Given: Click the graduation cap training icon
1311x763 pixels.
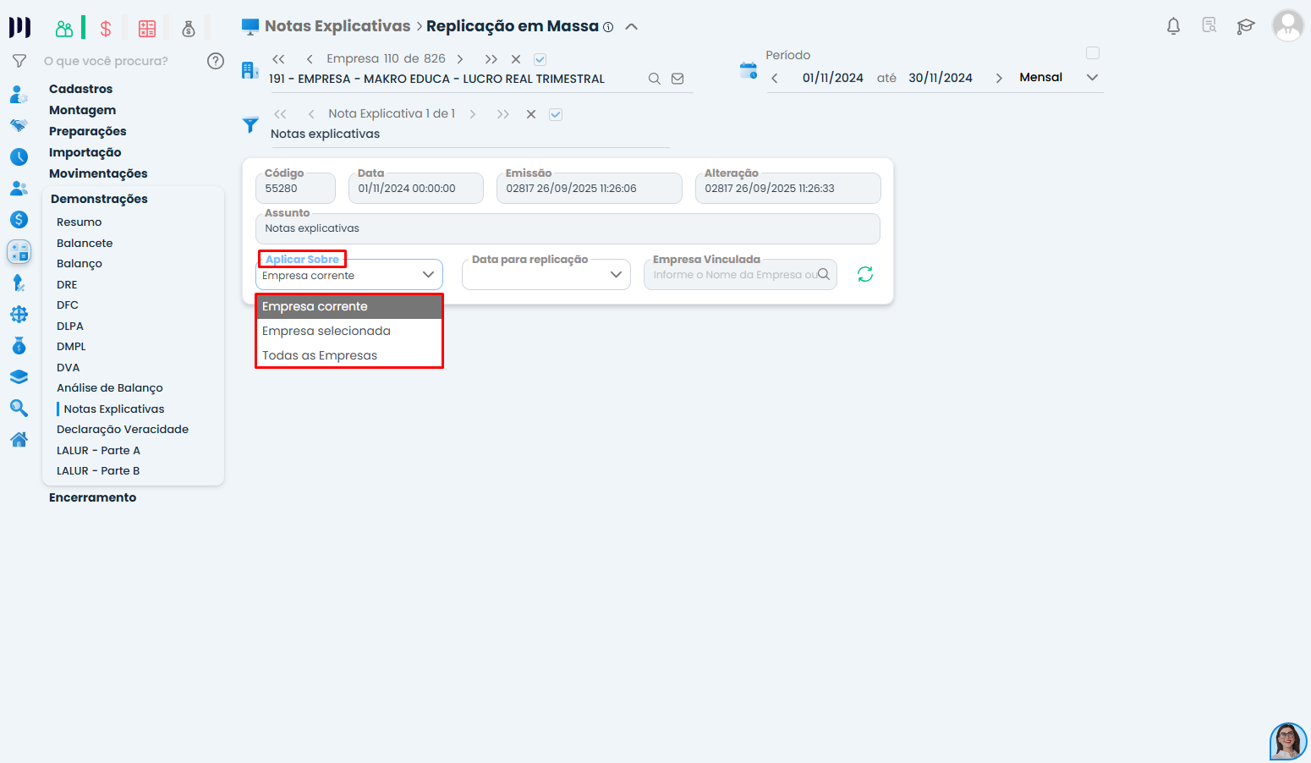Looking at the screenshot, I should [1245, 26].
